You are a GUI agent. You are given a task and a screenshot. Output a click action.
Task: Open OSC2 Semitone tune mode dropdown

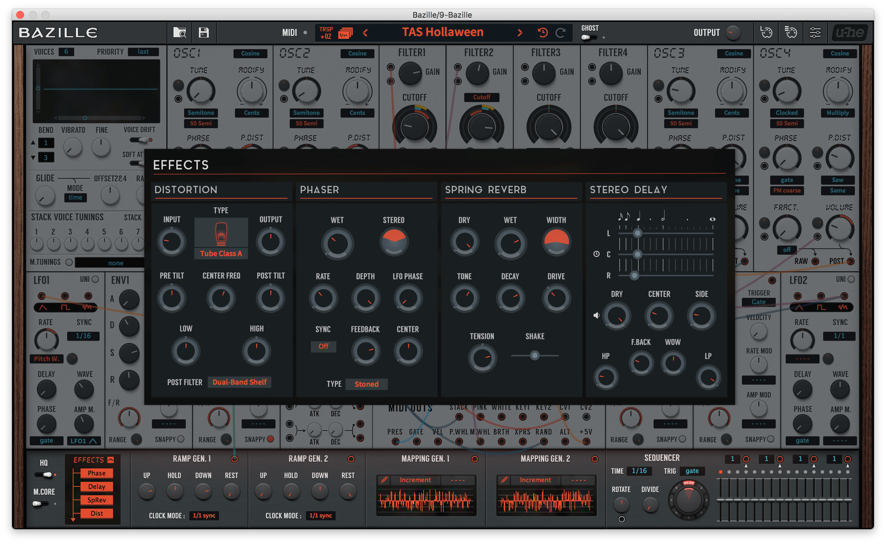tap(306, 113)
